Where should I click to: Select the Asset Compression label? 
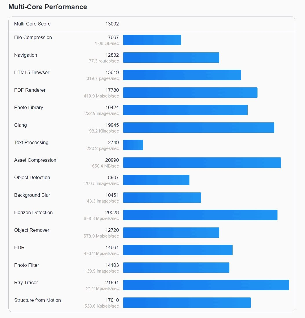point(35,160)
